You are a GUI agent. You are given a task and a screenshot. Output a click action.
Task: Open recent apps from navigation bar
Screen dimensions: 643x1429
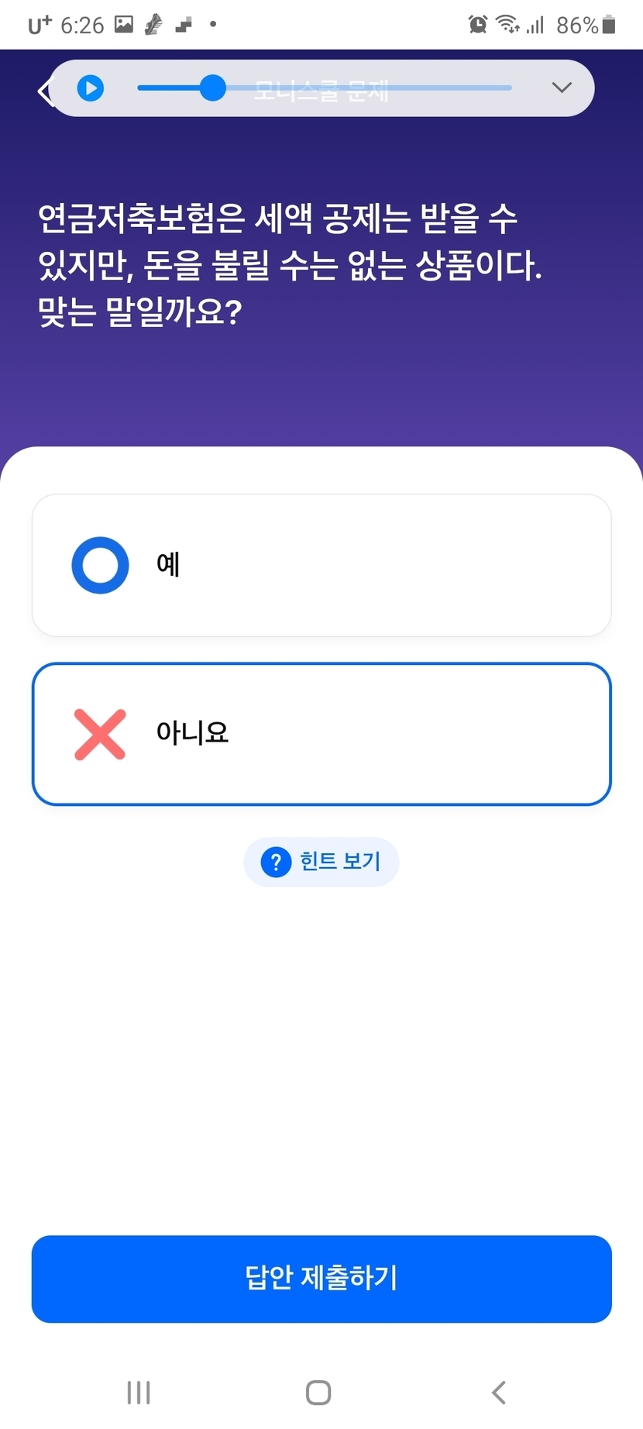139,1393
